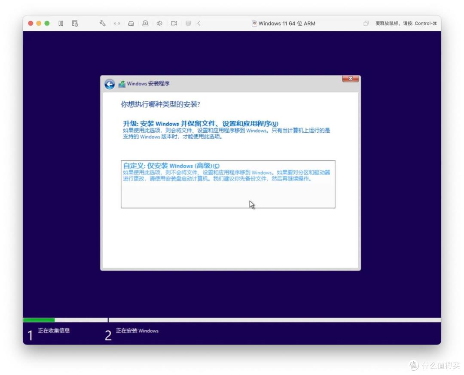Close the Windows setup dialog
Image resolution: width=464 pixels, height=375 pixels.
tap(351, 79)
